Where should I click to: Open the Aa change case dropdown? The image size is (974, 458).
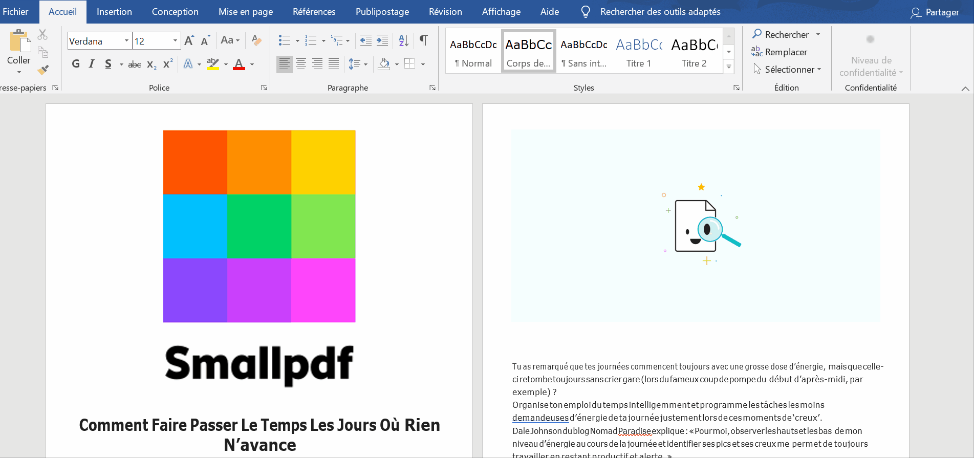pos(230,40)
